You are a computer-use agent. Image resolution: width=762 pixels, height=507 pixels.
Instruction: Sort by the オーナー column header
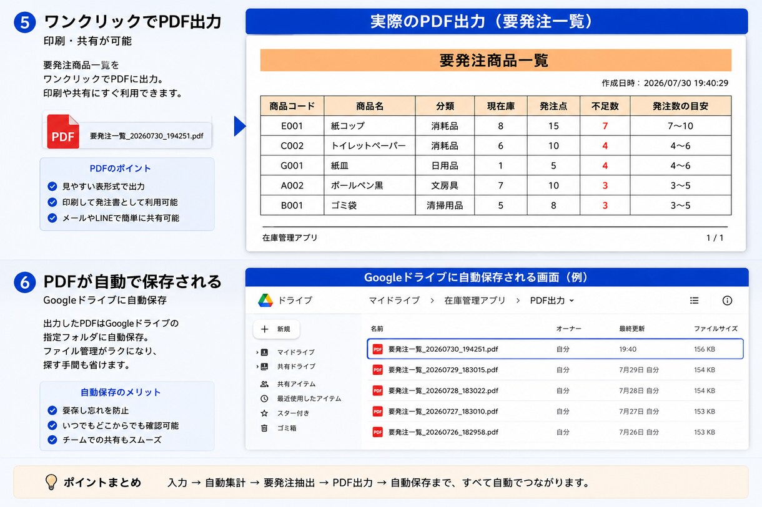point(568,329)
